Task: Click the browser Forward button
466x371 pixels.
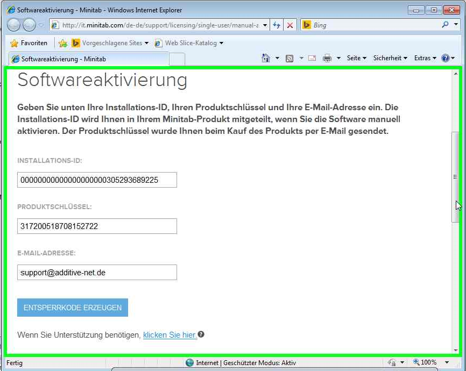Action: 29,25
